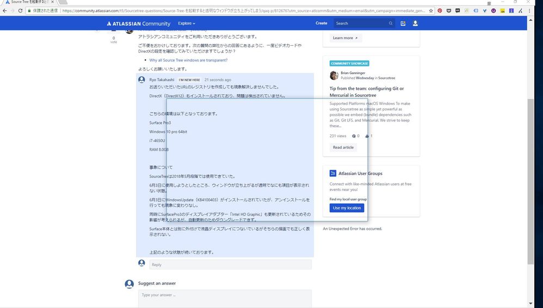Screen dimensions: 543x308
Task: Click into the Reply field
Action: click(230, 264)
